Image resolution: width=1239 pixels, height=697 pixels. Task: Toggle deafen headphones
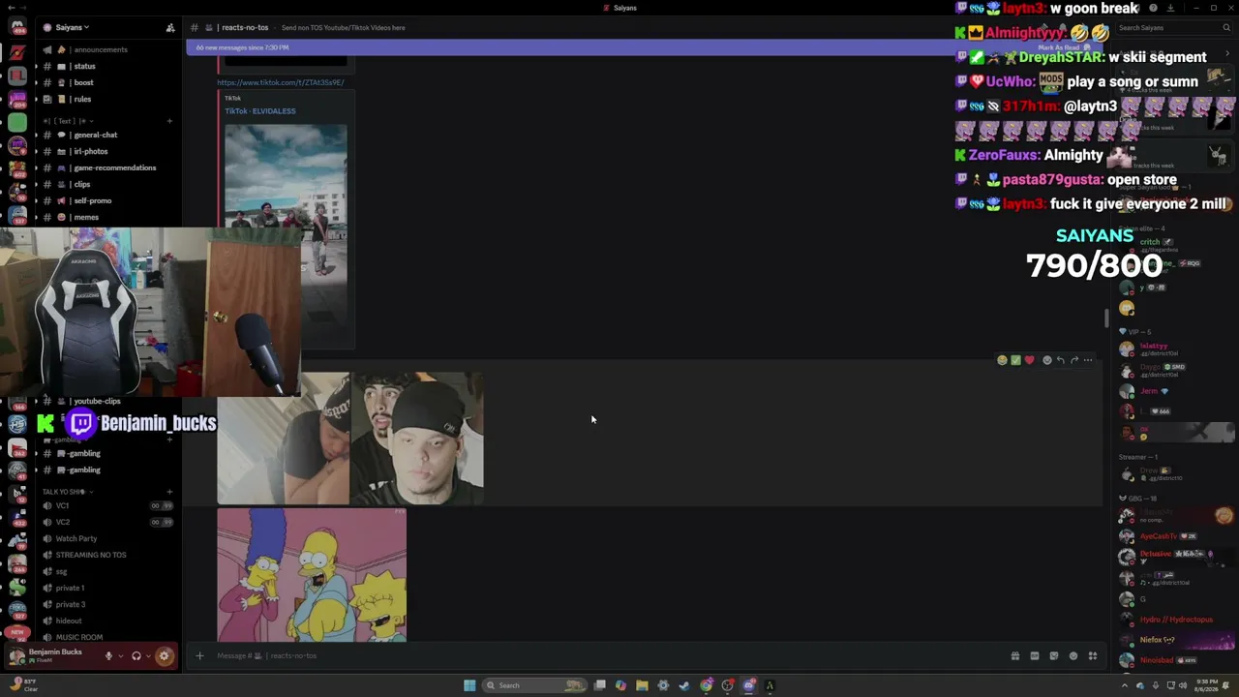click(x=136, y=656)
